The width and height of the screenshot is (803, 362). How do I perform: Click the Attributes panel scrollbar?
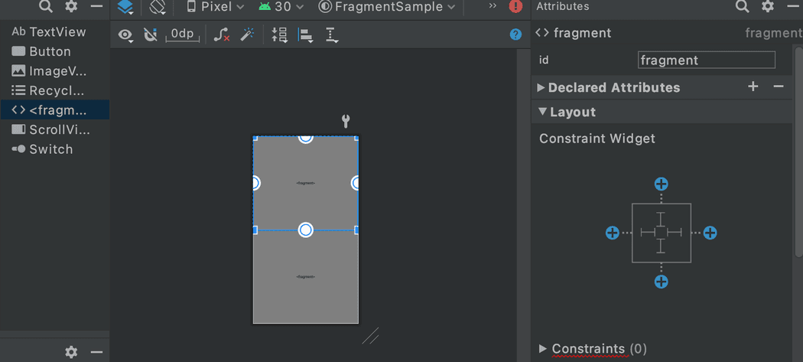tap(798, 152)
